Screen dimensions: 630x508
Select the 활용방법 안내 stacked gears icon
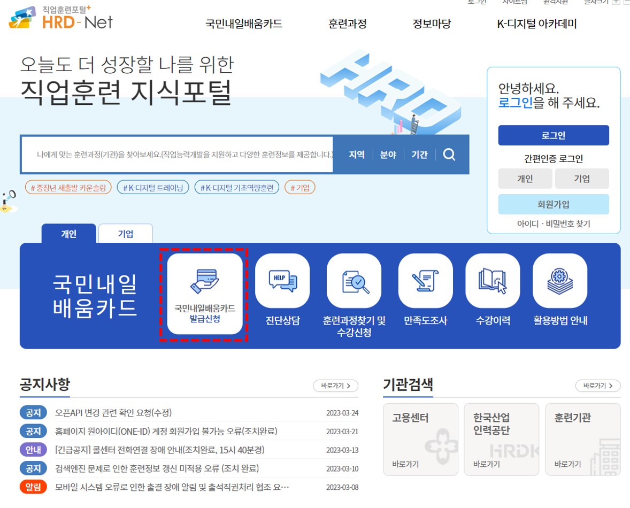tap(560, 280)
